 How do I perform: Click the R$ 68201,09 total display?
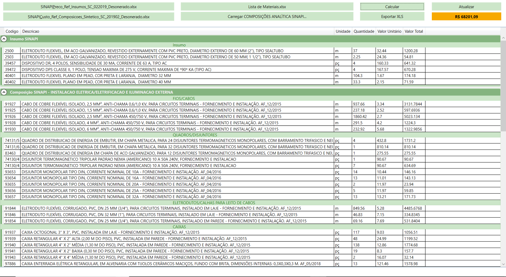pyautogui.click(x=466, y=17)
